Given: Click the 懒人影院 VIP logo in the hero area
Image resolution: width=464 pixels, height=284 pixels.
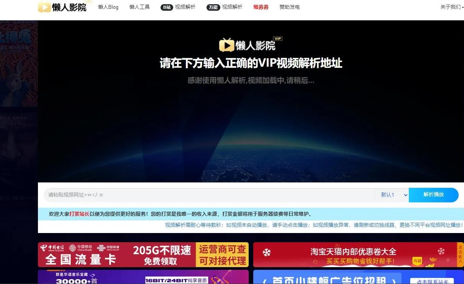Looking at the screenshot, I should (251, 44).
